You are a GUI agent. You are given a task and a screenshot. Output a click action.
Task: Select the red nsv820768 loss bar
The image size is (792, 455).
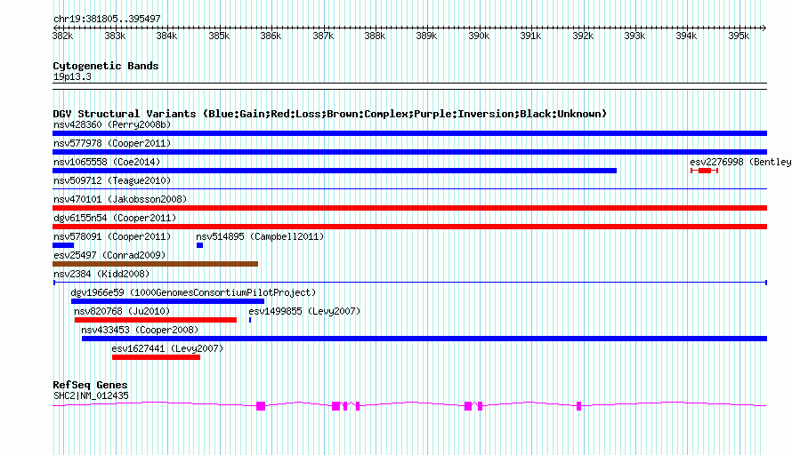pyautogui.click(x=156, y=320)
